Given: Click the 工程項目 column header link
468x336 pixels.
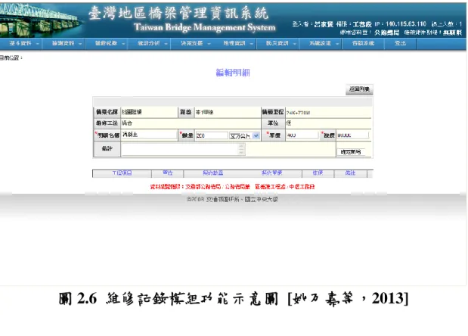Looking at the screenshot, I should coord(122,173).
